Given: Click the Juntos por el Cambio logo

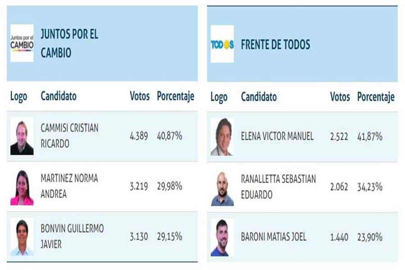Looking at the screenshot, I should tap(22, 43).
